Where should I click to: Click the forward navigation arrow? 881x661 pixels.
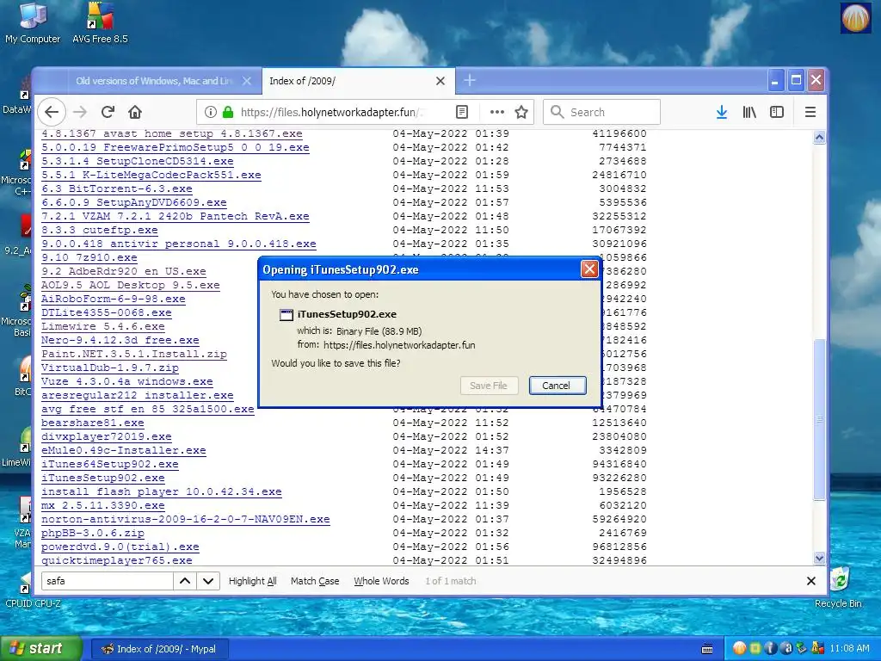[80, 112]
